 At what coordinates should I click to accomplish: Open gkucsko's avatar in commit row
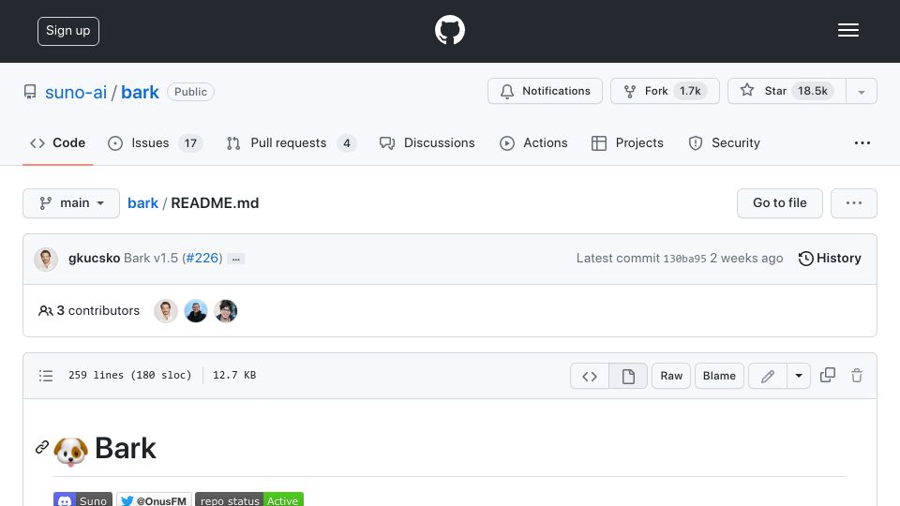(46, 259)
